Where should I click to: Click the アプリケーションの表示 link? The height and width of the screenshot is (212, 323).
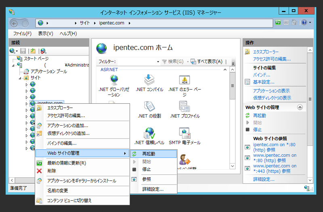click(x=271, y=90)
